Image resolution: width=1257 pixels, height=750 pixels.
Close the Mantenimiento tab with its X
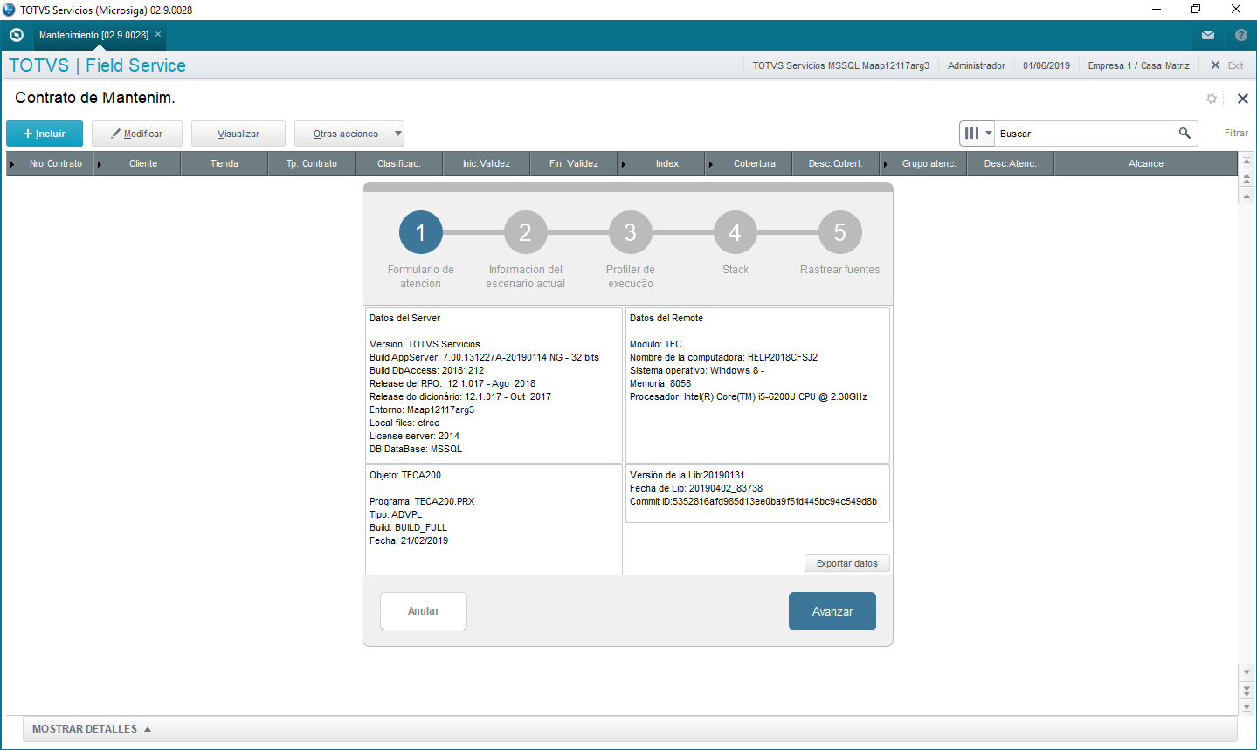point(158,35)
